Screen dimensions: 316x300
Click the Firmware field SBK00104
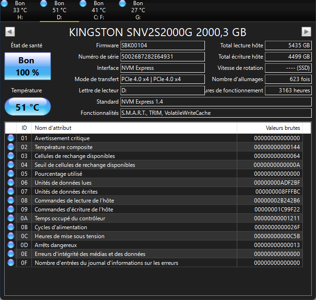[x=162, y=45]
